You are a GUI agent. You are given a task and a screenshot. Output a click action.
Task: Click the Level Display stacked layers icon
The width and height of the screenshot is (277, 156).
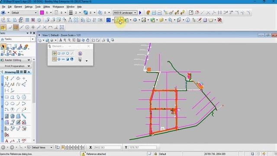(x=161, y=20)
